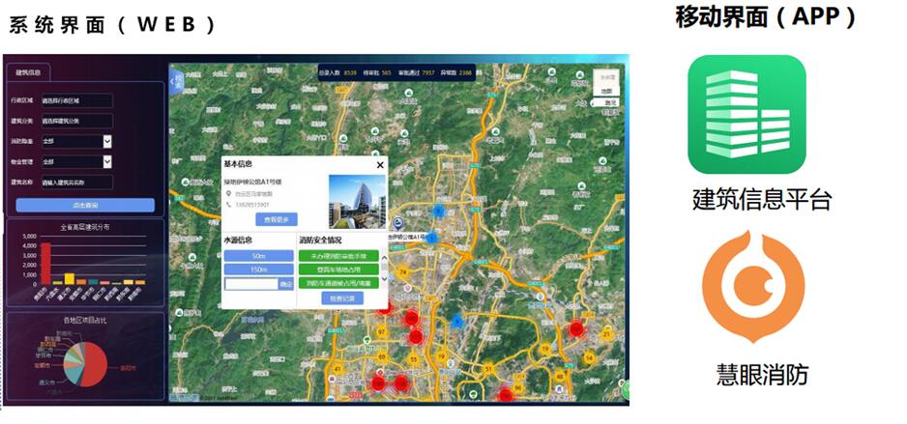The image size is (907, 424).
Task: Click the building photo thumbnail
Action: tap(357, 202)
